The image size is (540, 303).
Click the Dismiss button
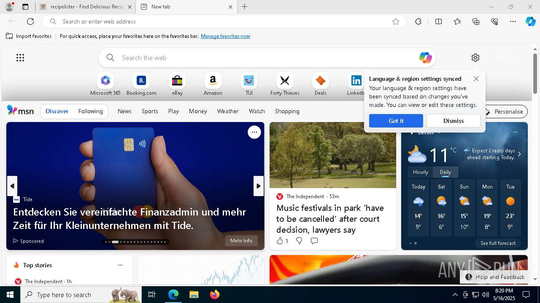tap(454, 121)
